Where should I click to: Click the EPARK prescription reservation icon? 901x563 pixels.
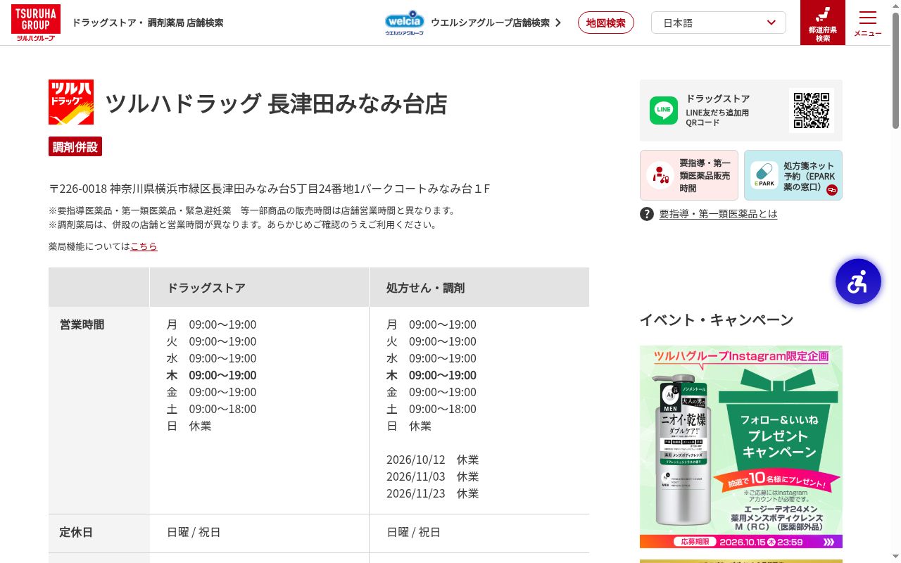(x=764, y=175)
